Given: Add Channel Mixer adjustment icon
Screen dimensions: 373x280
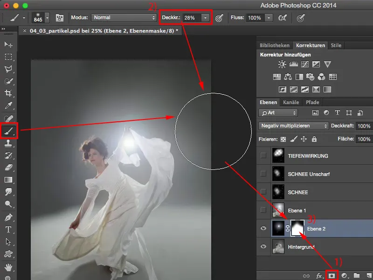Looking at the screenshot, I should point(321,77).
